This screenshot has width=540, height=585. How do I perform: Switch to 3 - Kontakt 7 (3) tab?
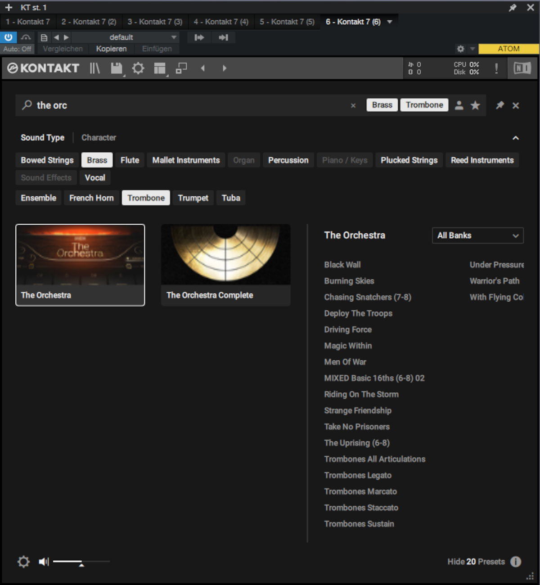coord(155,22)
